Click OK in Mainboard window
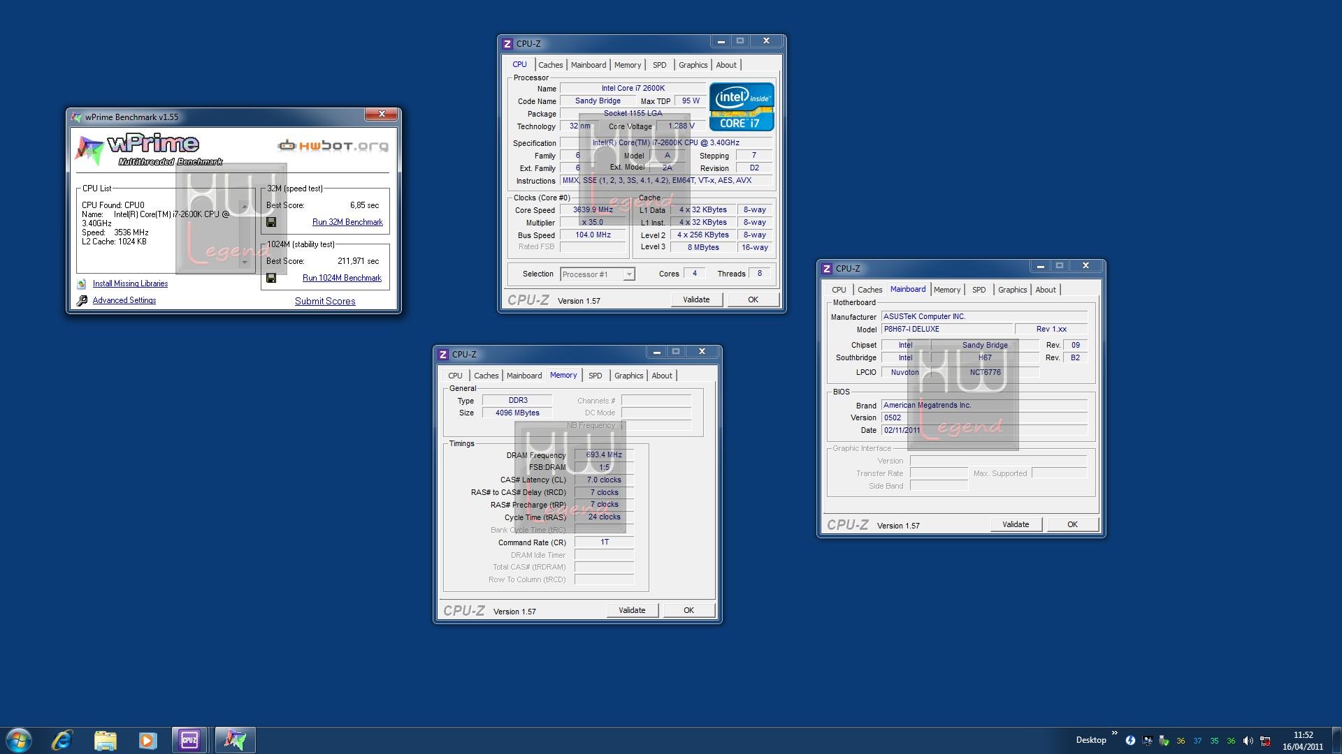Screen dimensions: 1342x754 [1072, 524]
